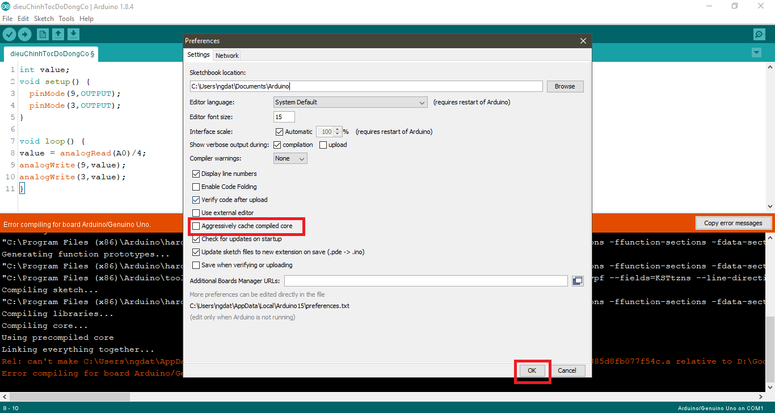Click the Arduino logo in the title bar
The height and width of the screenshot is (413, 775).
coord(6,6)
